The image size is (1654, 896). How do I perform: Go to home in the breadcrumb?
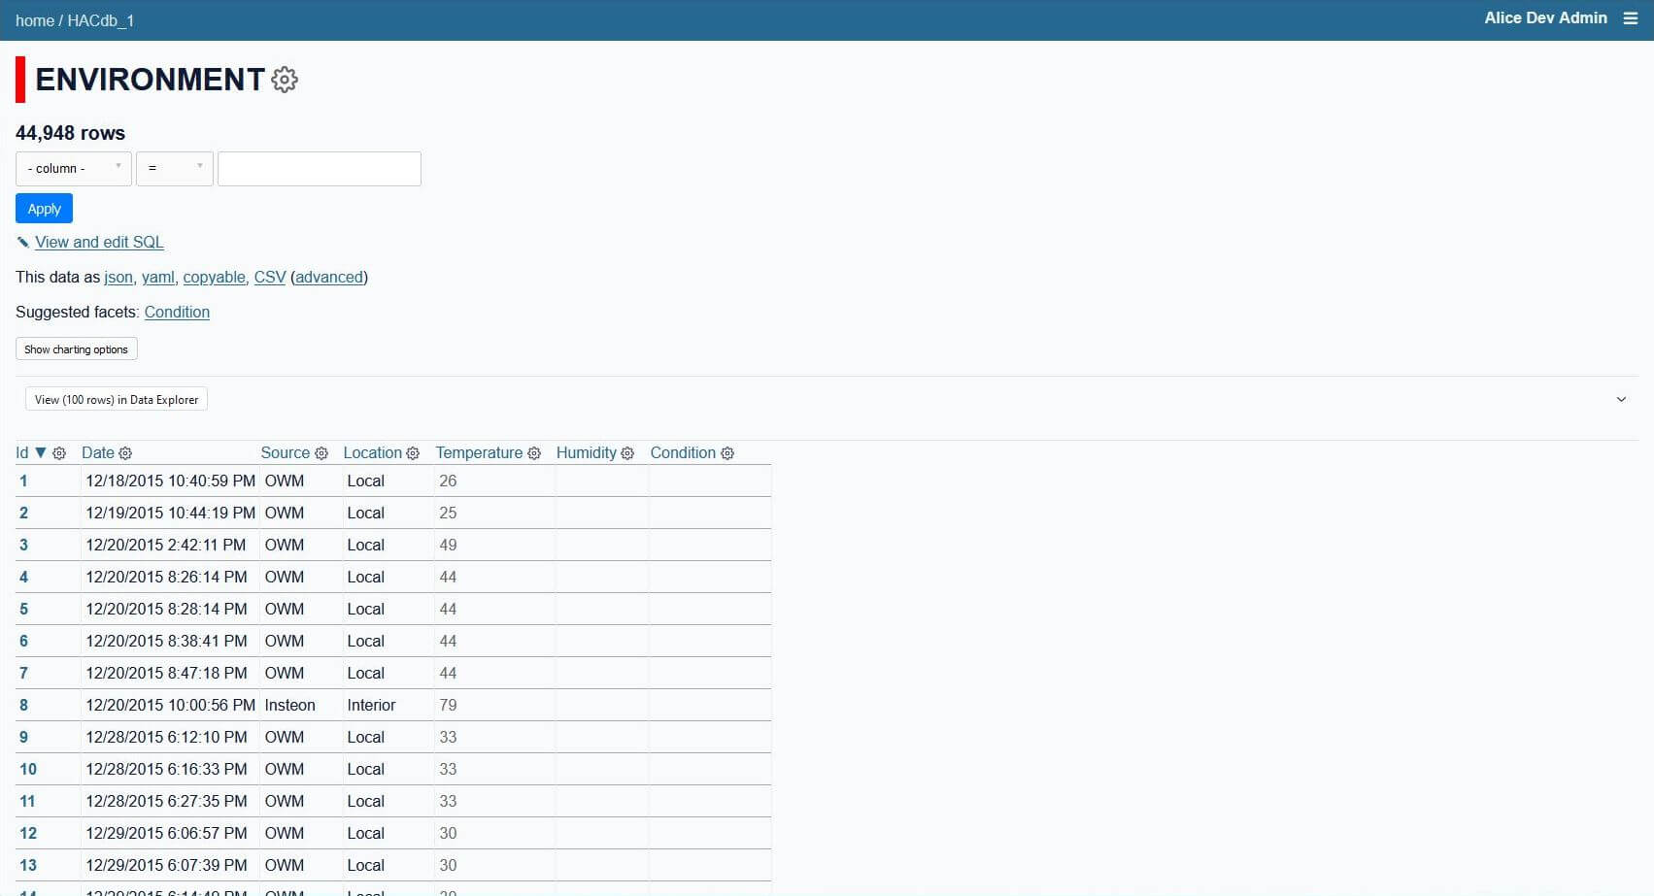click(35, 20)
